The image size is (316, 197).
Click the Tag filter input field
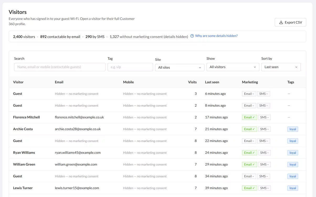point(130,67)
